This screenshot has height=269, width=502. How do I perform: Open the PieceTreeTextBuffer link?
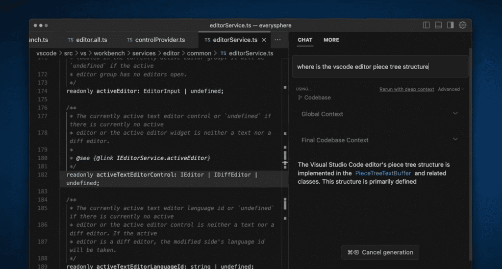coord(383,173)
